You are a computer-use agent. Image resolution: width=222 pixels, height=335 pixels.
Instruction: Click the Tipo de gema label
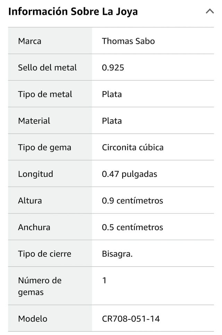44,147
